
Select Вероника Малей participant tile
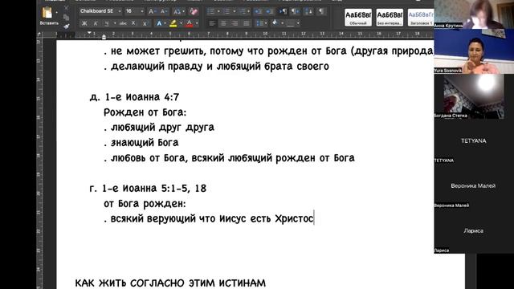[x=474, y=186]
